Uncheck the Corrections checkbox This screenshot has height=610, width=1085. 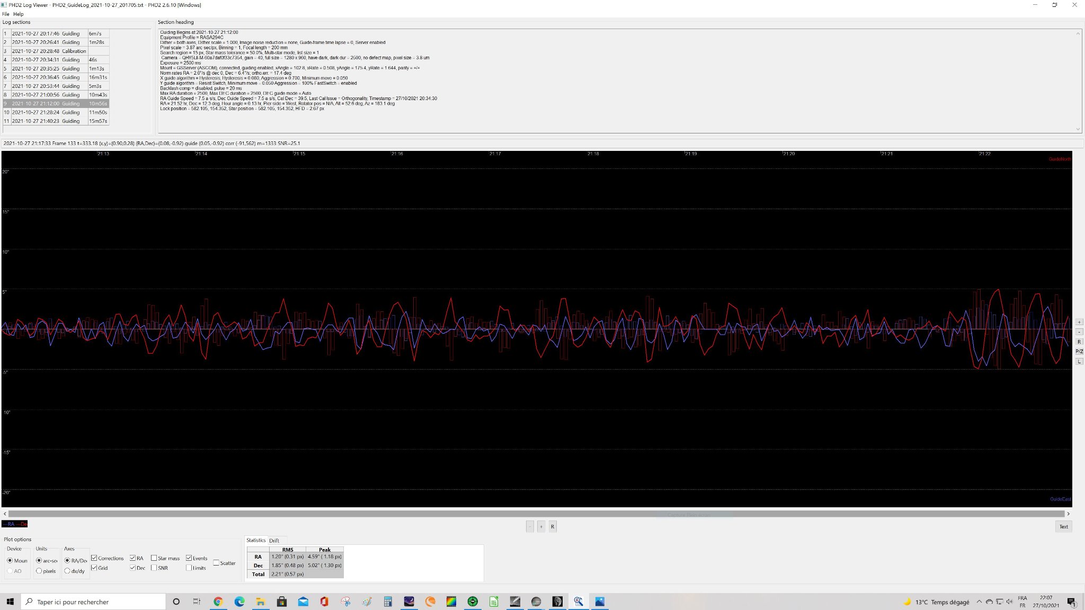pyautogui.click(x=94, y=558)
